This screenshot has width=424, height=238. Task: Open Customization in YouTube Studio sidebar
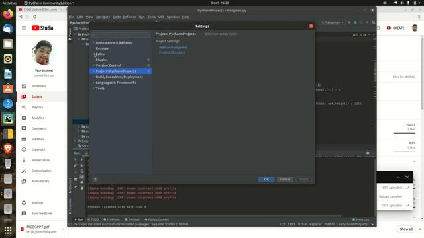point(42,171)
